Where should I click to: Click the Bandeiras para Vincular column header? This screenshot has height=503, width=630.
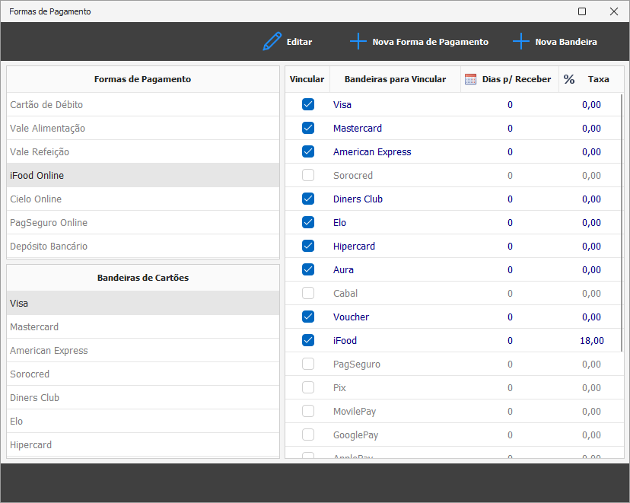tap(395, 79)
